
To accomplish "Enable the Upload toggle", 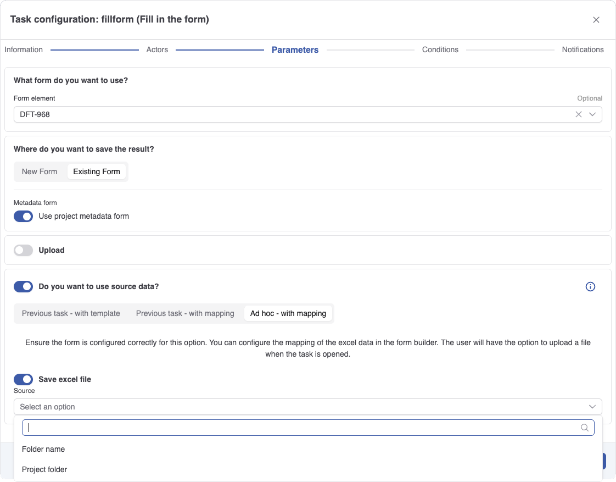I will [23, 250].
